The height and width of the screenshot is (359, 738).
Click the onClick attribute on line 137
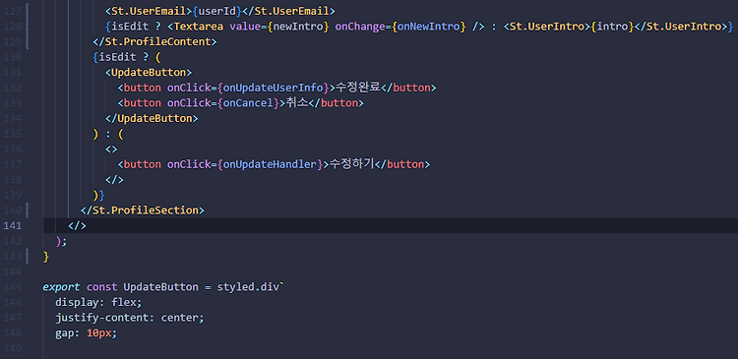pos(189,164)
